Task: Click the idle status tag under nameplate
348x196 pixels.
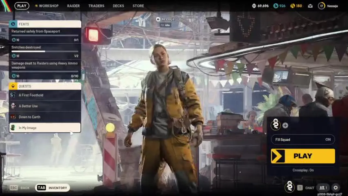Action: [166, 25]
